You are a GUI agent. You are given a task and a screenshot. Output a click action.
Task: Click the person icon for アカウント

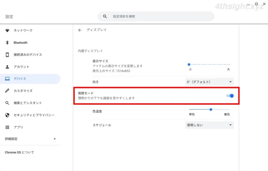pos(7,67)
